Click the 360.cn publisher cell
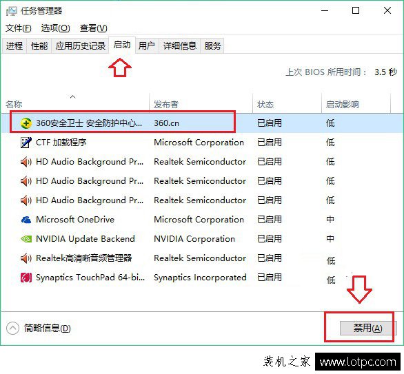This screenshot has width=404, height=374. 166,123
